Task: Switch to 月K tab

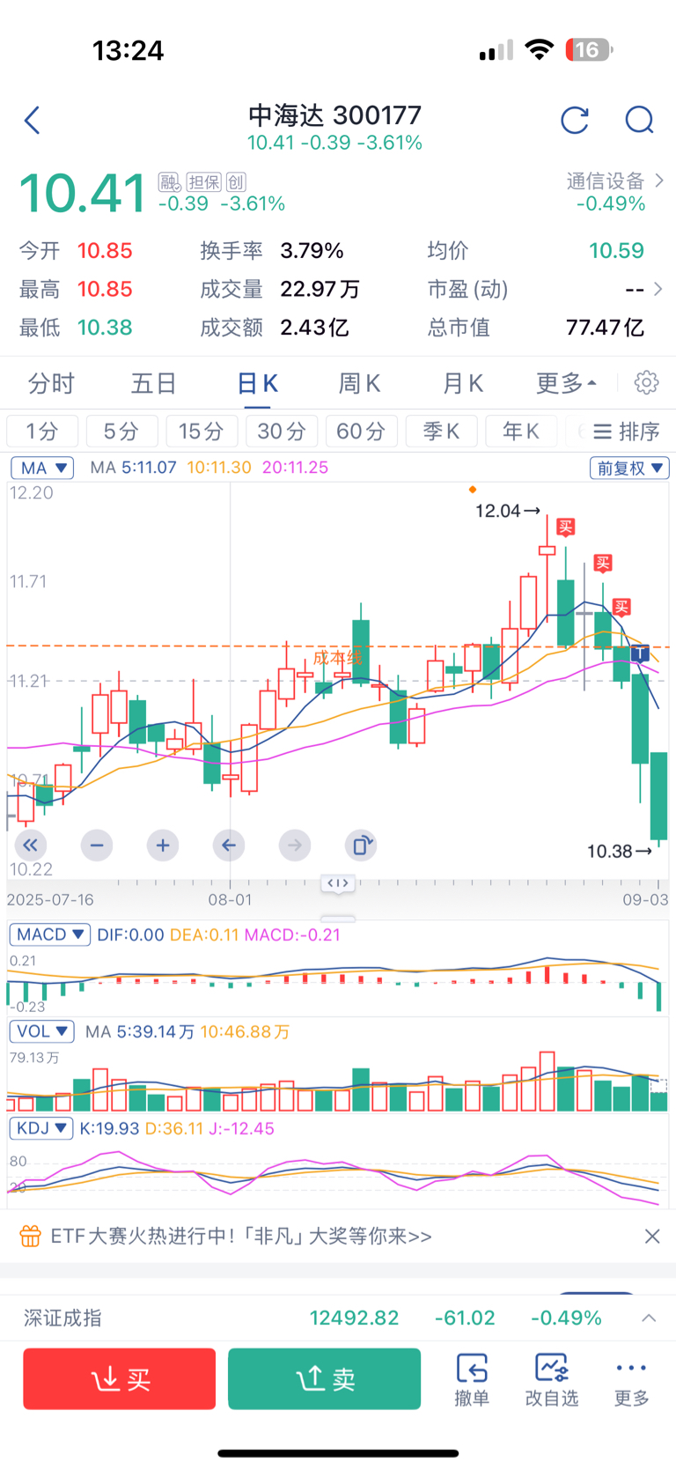Action: pyautogui.click(x=462, y=383)
